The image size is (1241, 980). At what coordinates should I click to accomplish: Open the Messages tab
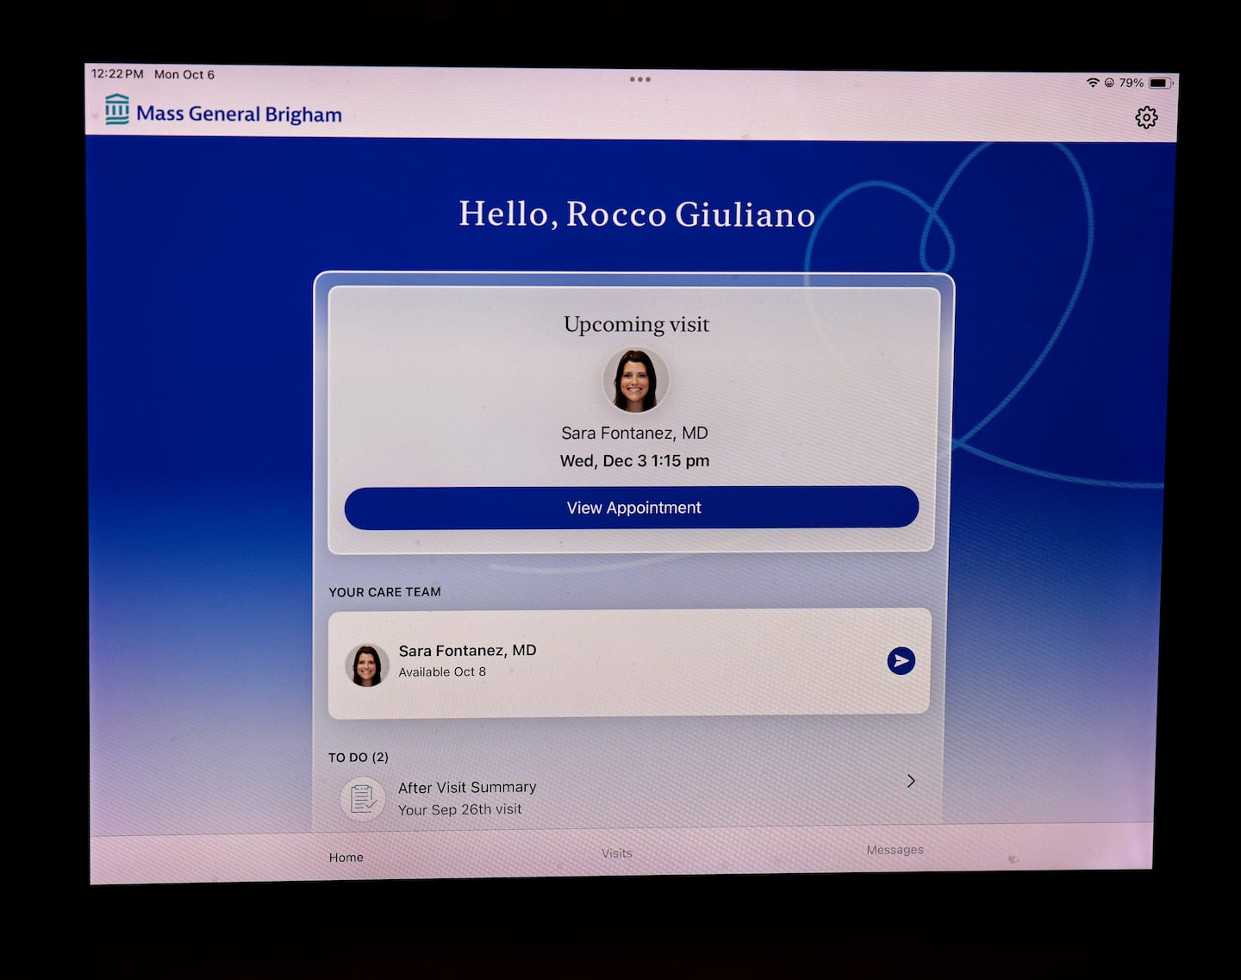tap(895, 850)
